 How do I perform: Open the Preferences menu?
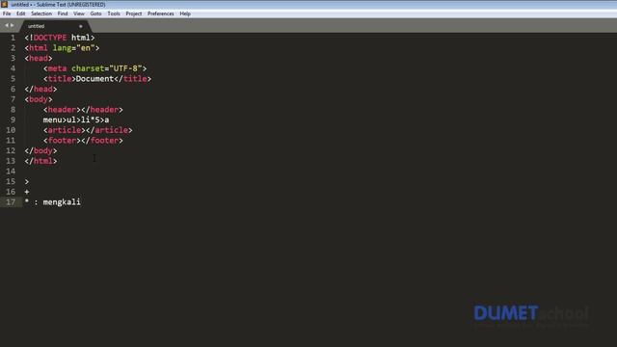(x=161, y=13)
